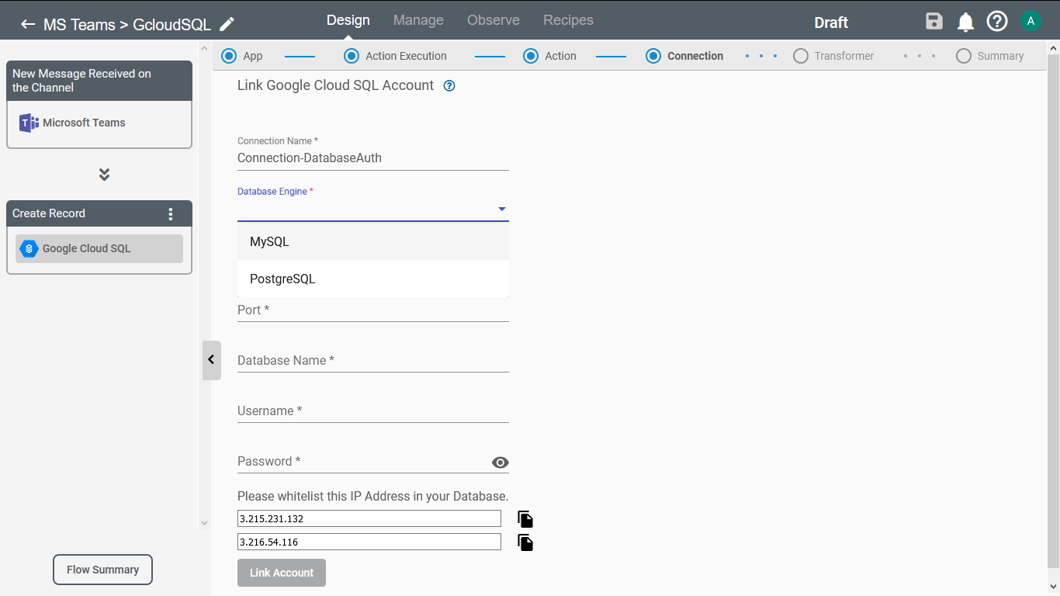
Task: Save the flow using floppy disk icon
Action: tap(934, 22)
